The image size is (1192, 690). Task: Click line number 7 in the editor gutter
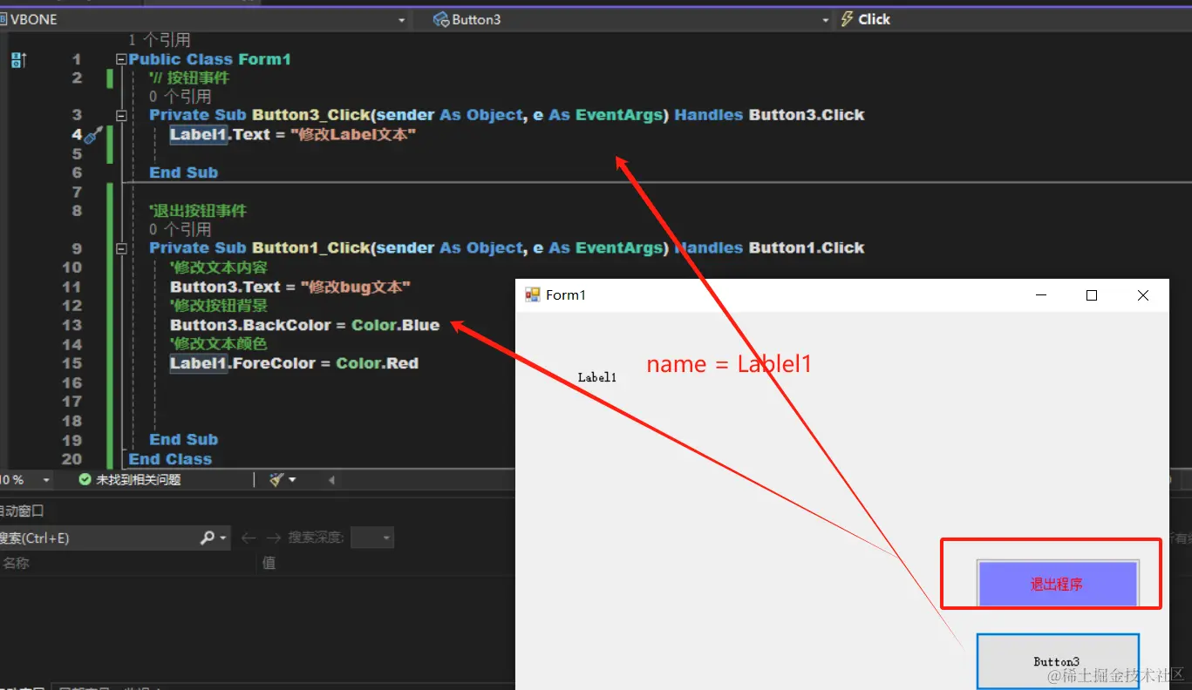(x=76, y=192)
